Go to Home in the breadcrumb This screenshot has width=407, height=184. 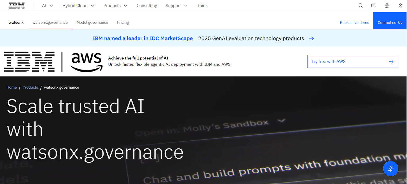click(x=12, y=87)
